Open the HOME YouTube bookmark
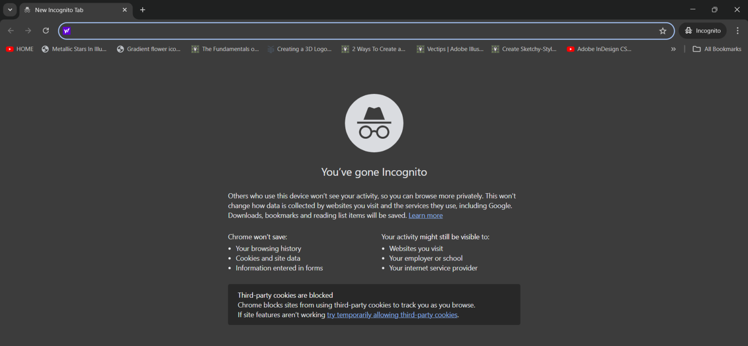 pos(19,49)
